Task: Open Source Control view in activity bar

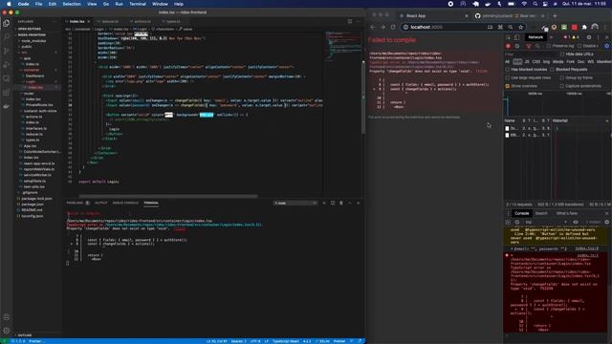Action: 7,51
